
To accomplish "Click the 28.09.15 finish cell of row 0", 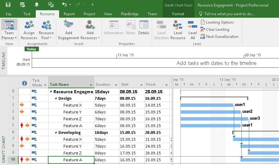I will 157,92.
